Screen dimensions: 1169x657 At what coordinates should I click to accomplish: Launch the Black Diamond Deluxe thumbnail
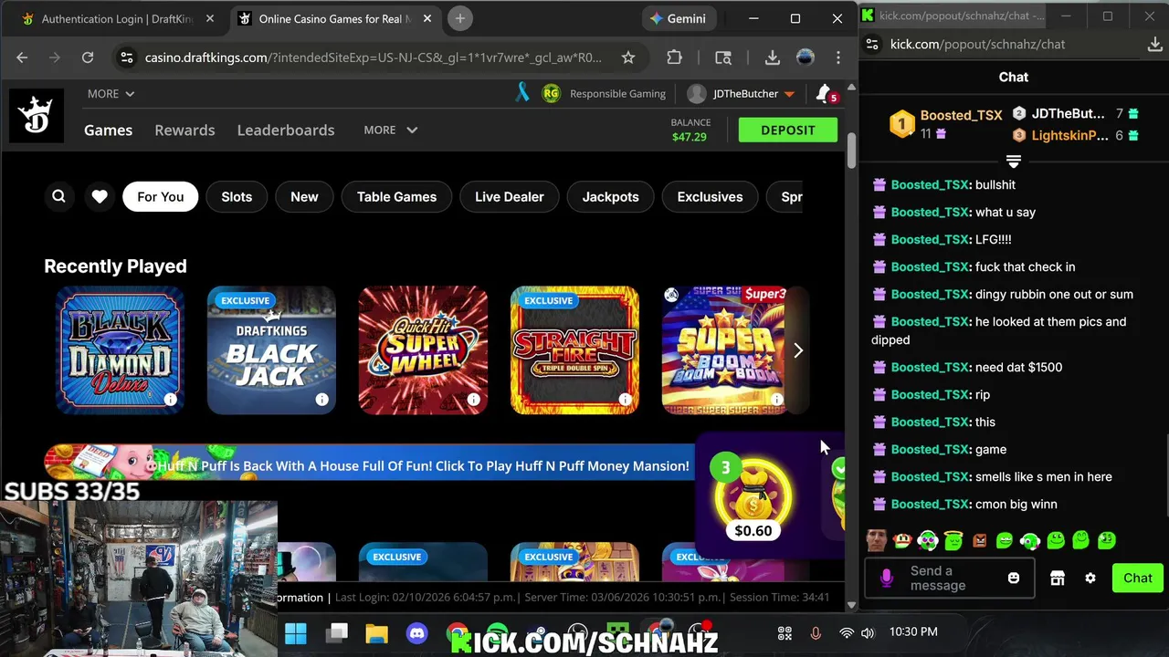[120, 350]
